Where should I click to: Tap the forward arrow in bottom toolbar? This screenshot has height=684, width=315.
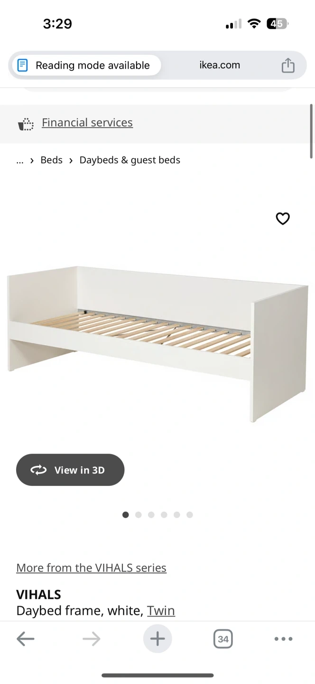coord(91,639)
